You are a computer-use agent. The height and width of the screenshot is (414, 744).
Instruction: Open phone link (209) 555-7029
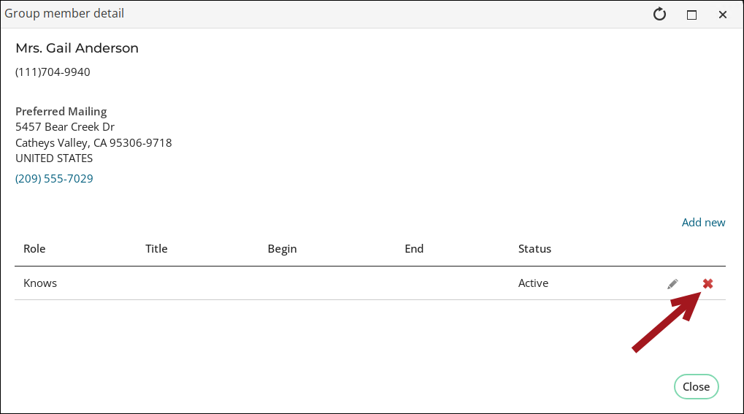54,178
